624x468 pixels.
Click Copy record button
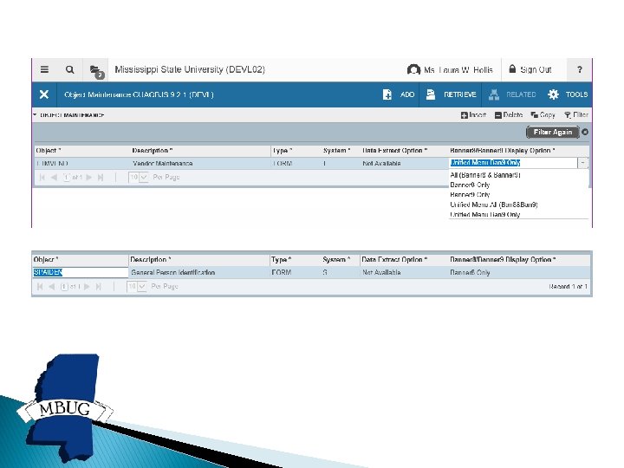[543, 115]
